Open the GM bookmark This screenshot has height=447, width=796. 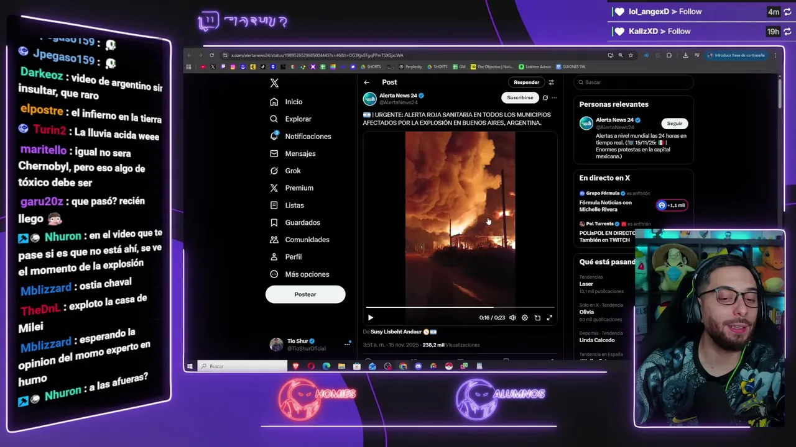click(x=459, y=66)
